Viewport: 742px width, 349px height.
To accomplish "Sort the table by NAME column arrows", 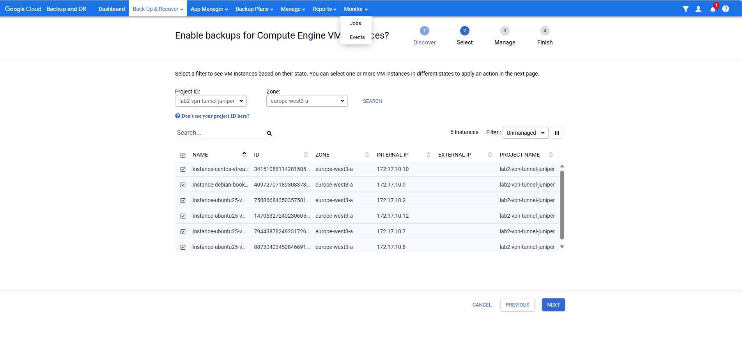I will [x=244, y=155].
